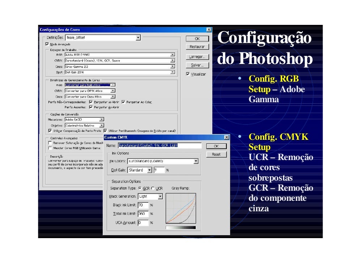Click OK in the Custom CMYK dialog
Screen dimensions: 361x263
coord(216,146)
